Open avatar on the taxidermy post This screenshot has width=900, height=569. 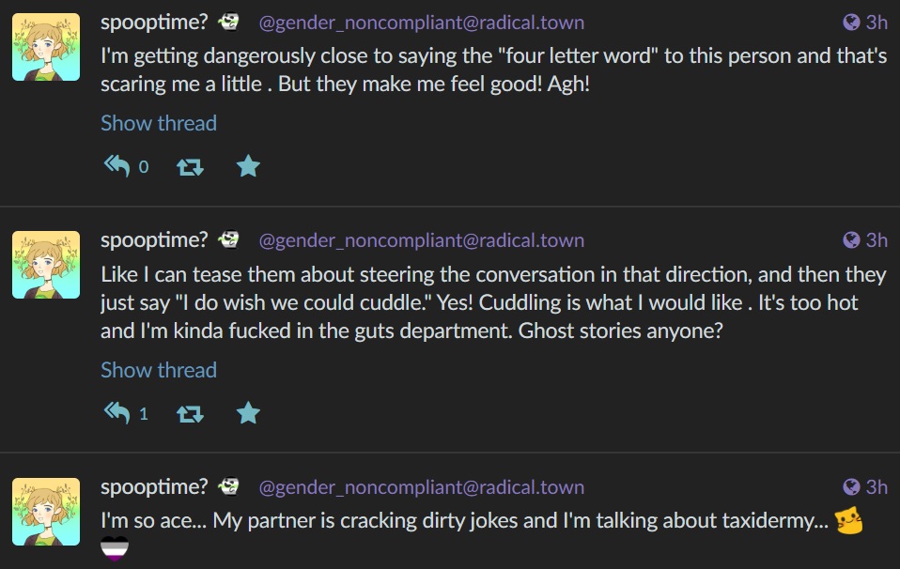coord(46,512)
